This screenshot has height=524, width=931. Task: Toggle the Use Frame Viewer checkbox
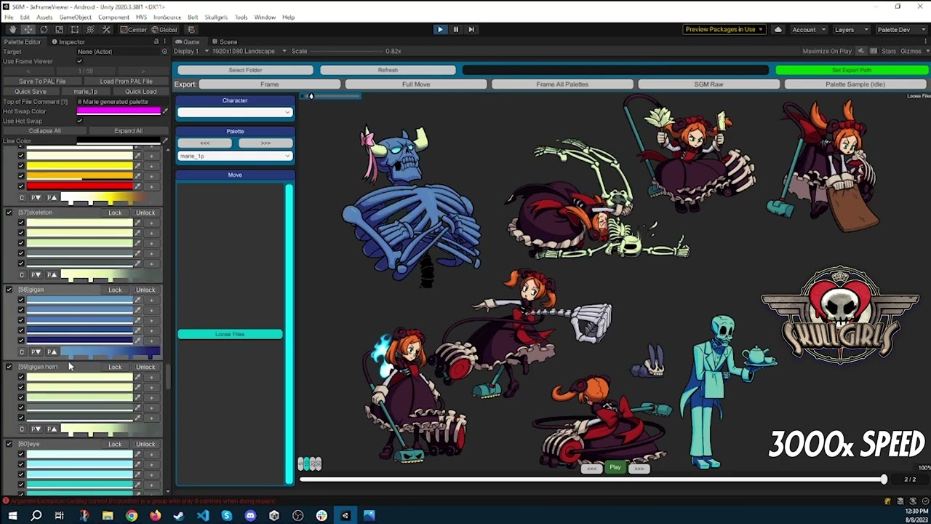[80, 61]
